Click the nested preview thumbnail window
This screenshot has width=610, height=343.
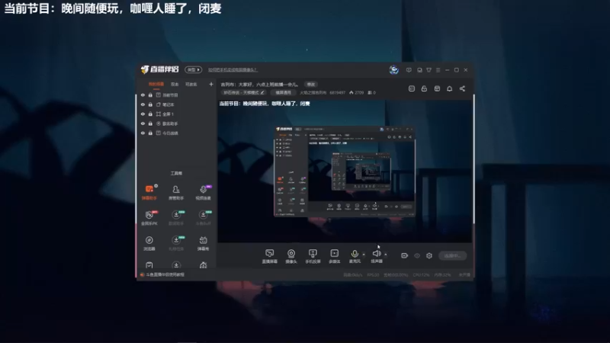345,171
